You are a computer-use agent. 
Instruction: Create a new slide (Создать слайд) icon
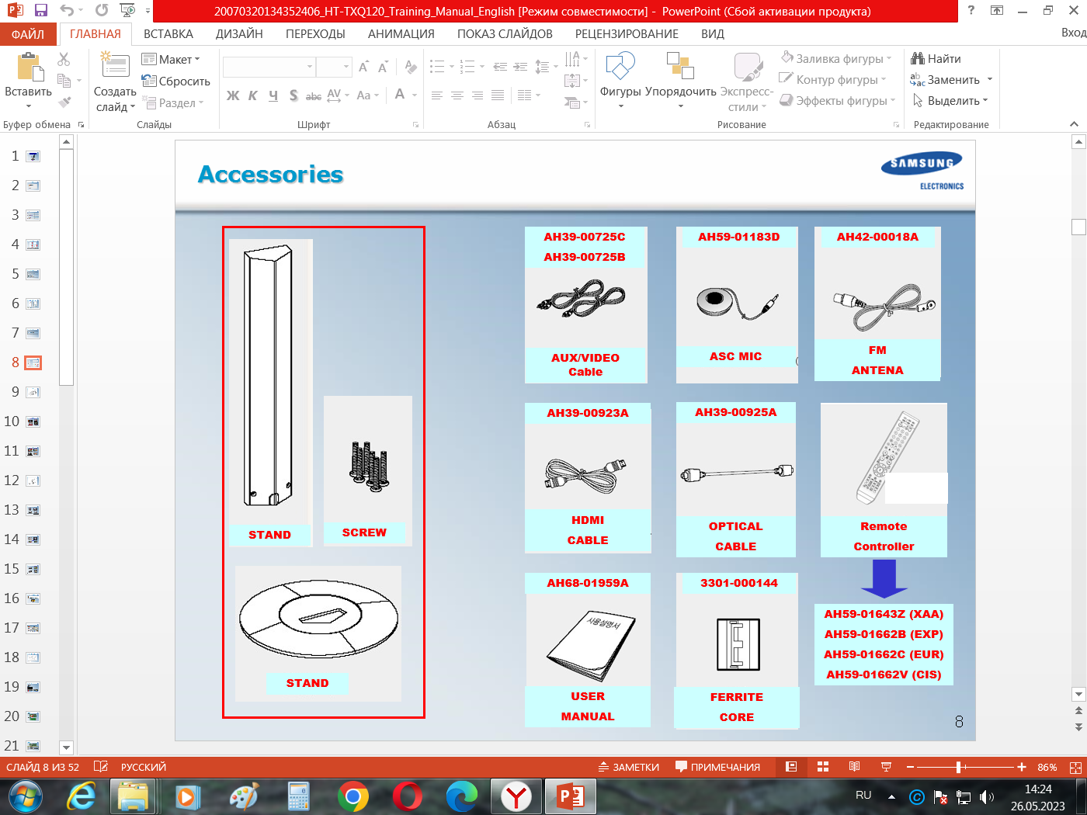coord(114,64)
